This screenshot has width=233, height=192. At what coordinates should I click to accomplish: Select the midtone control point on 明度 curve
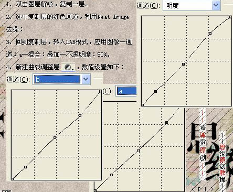(183, 64)
